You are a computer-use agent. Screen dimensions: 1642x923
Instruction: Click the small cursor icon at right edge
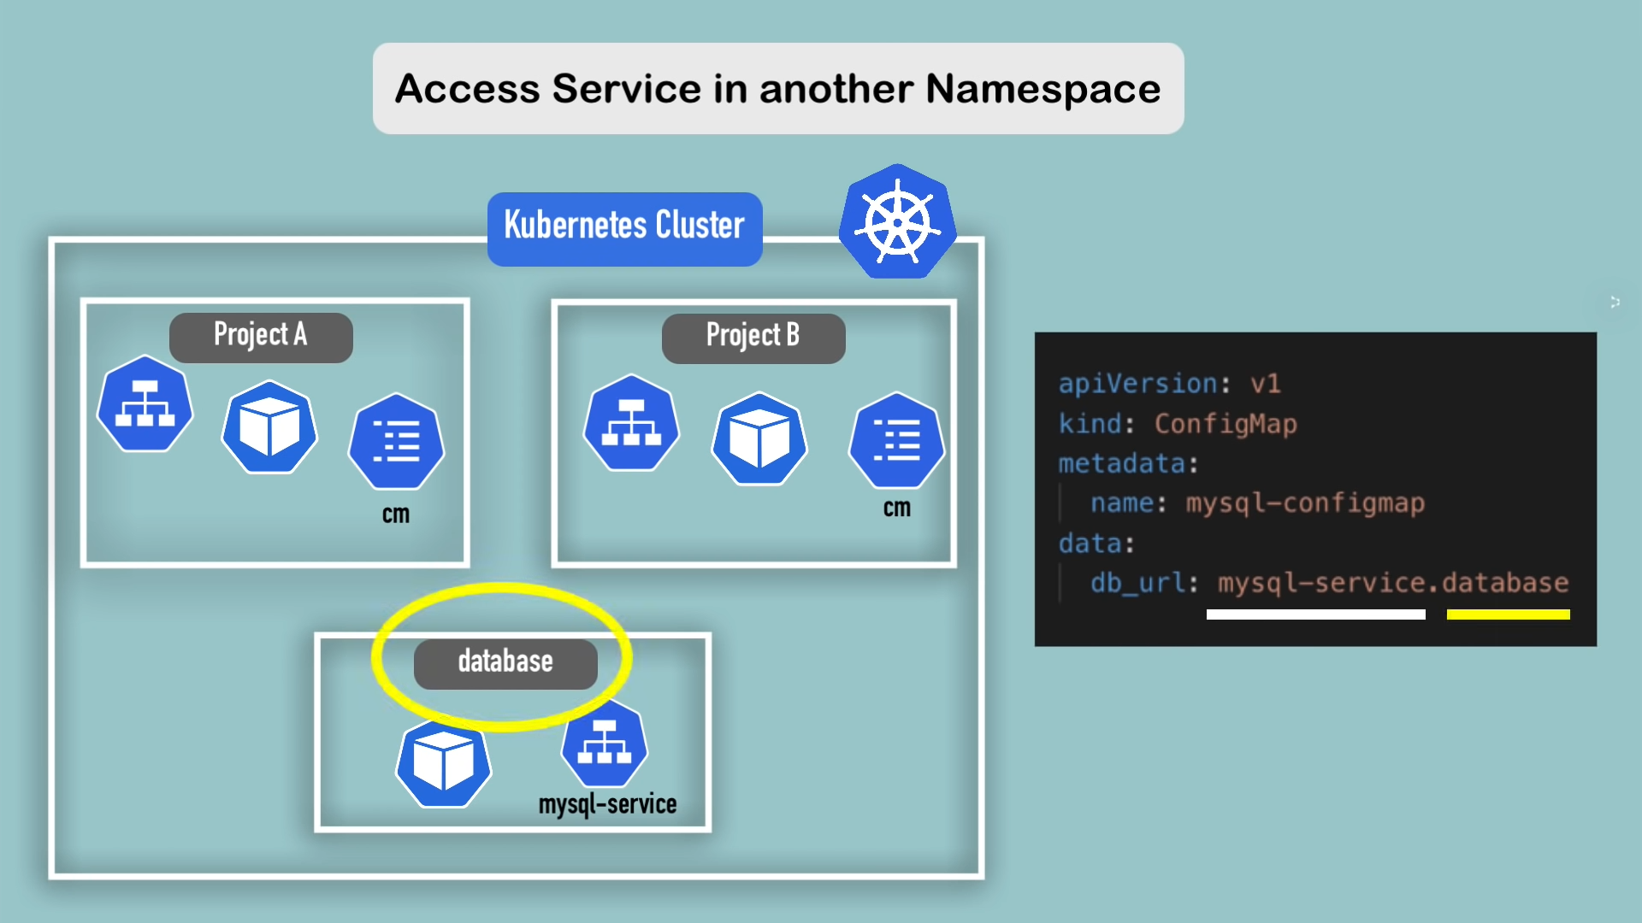1615,303
